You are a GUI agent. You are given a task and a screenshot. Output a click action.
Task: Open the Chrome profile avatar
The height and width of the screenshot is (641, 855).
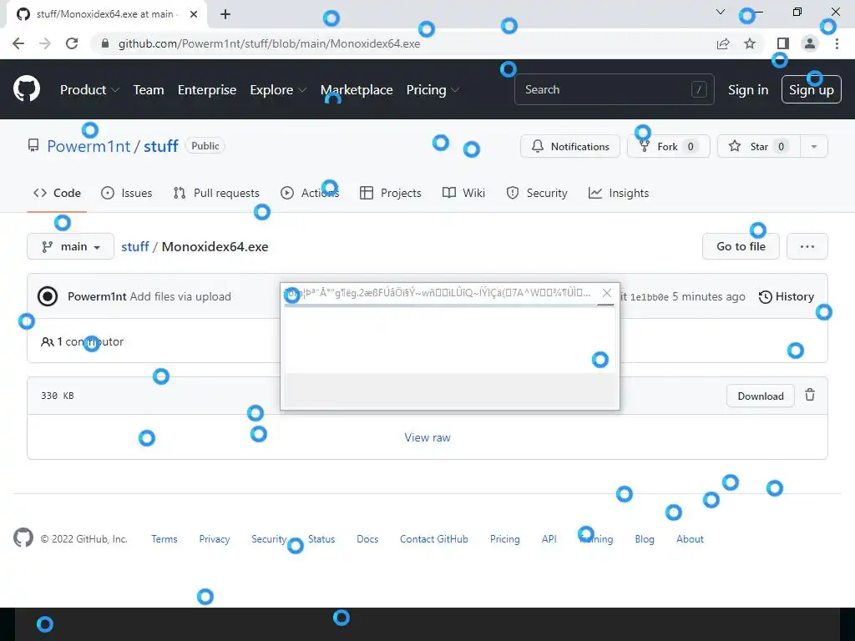pyautogui.click(x=810, y=43)
